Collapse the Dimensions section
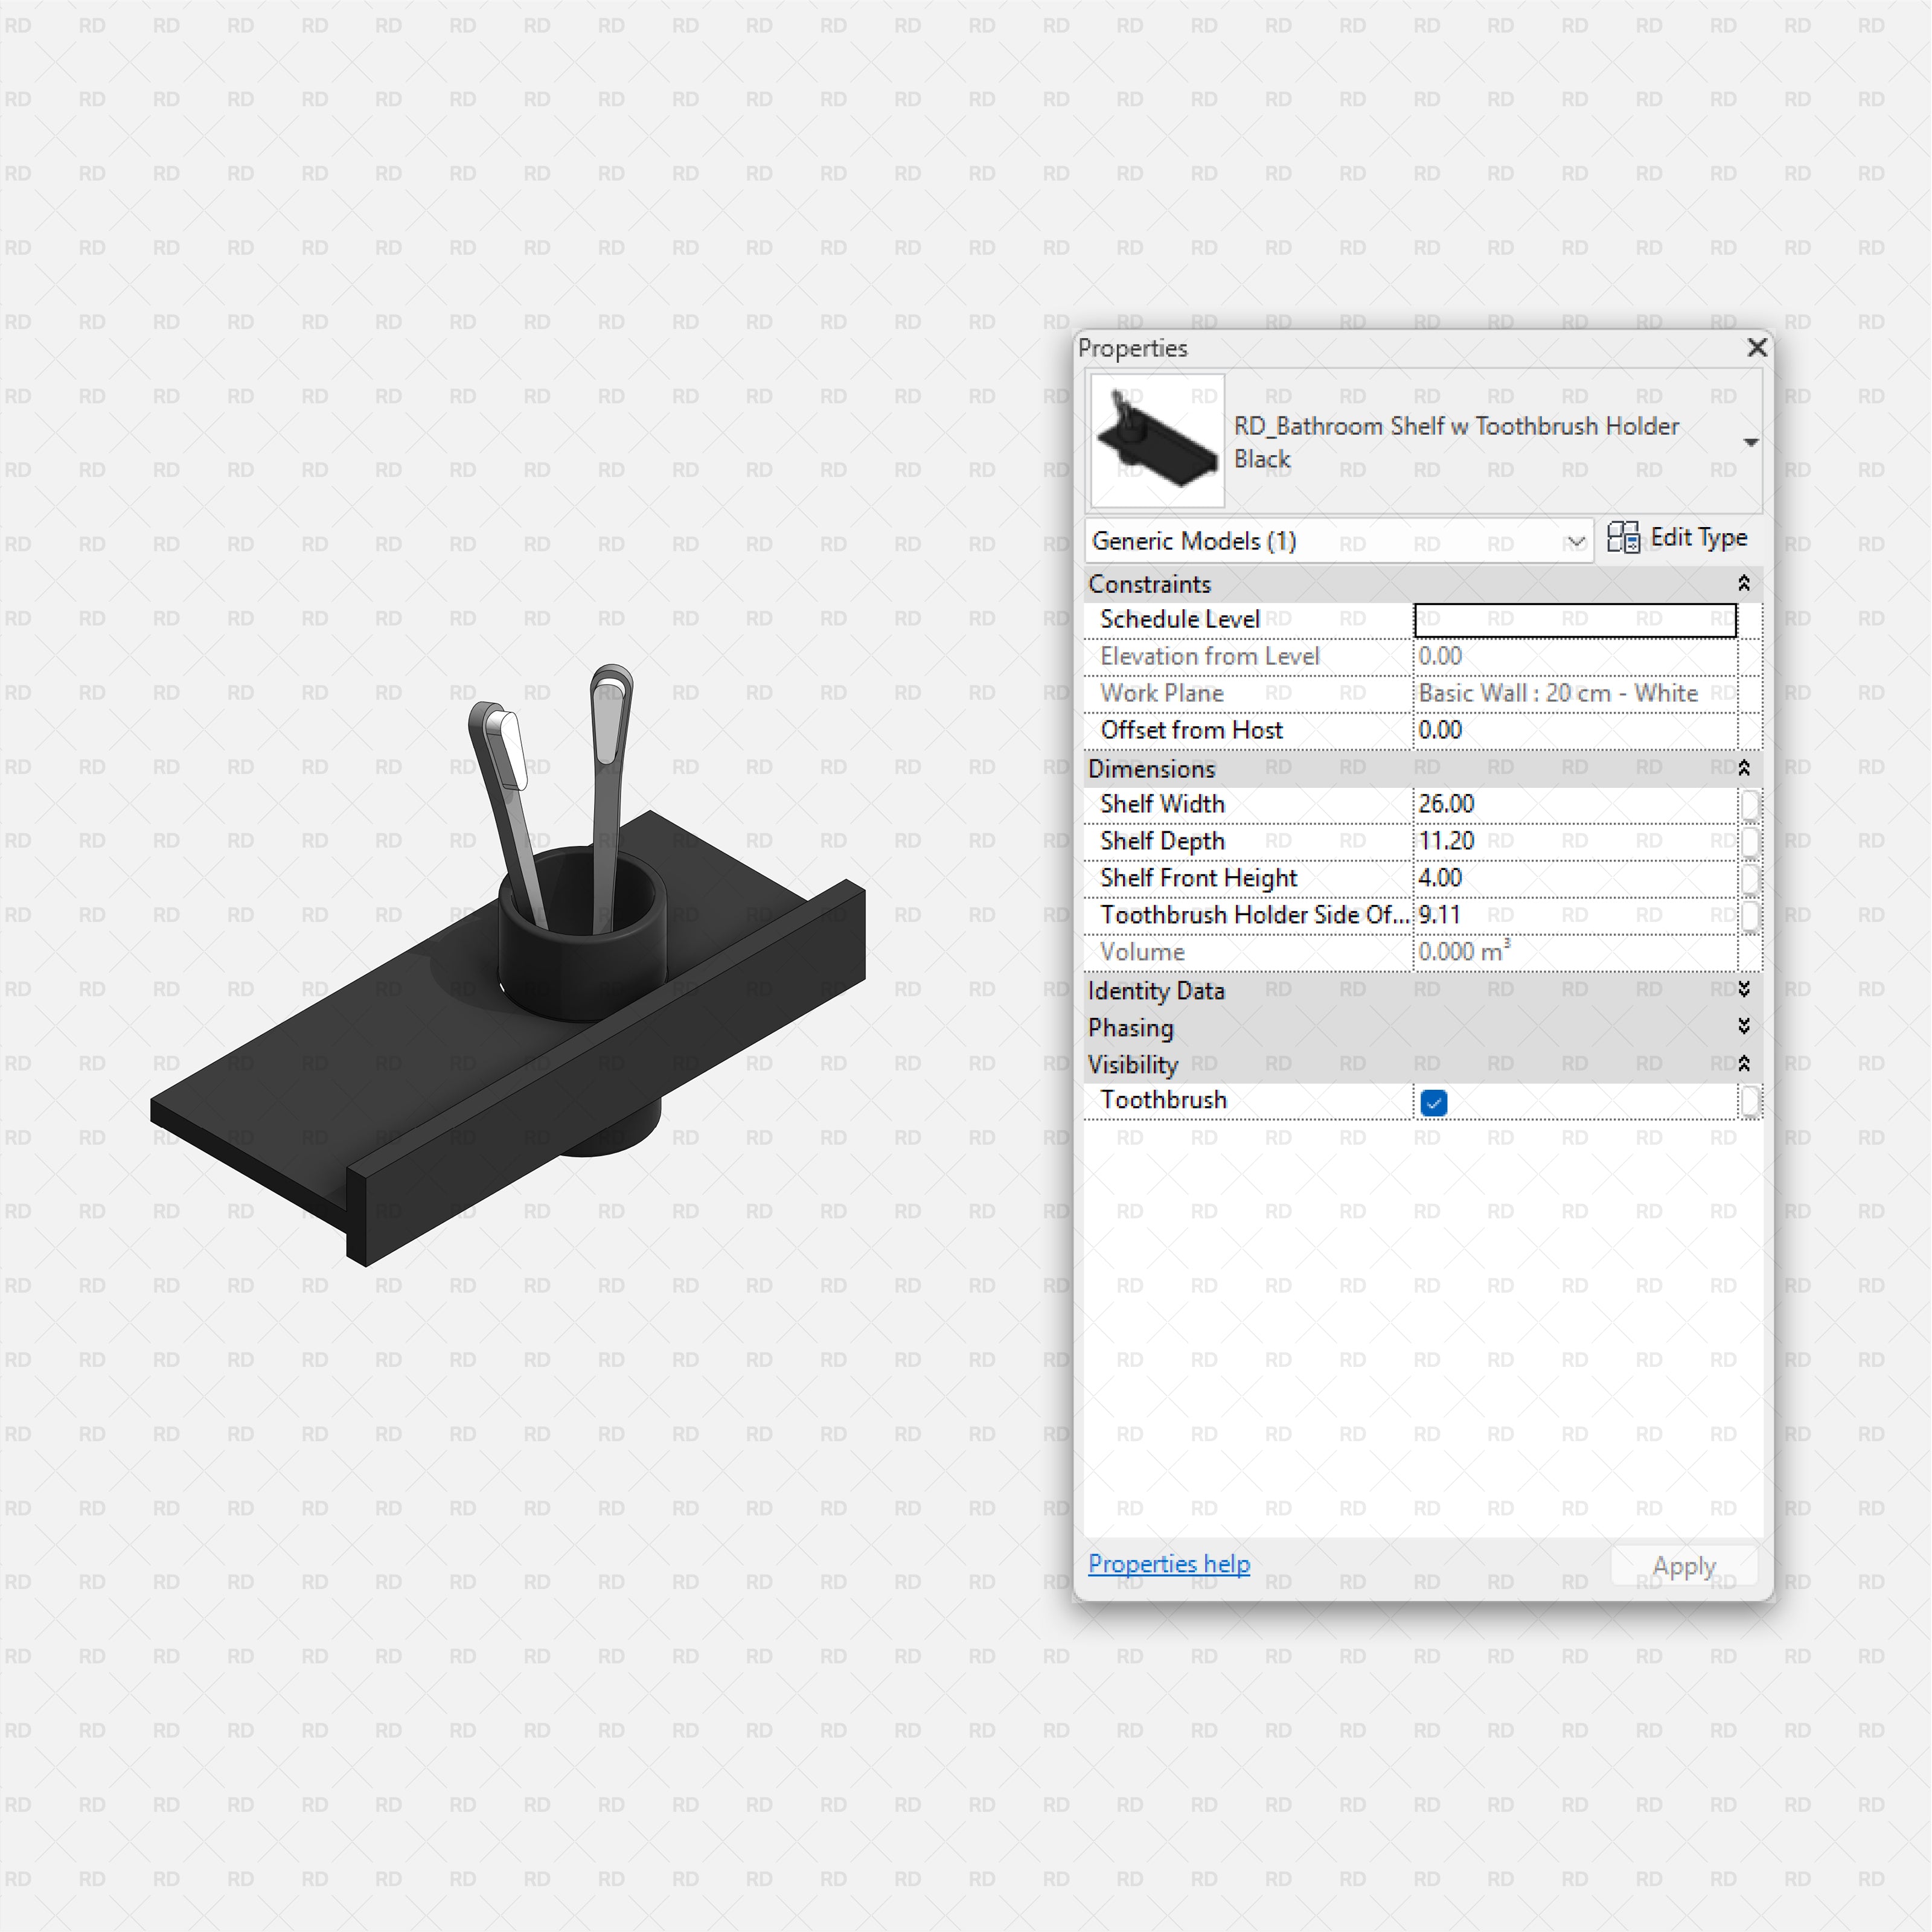1932x1932 pixels. click(1743, 768)
